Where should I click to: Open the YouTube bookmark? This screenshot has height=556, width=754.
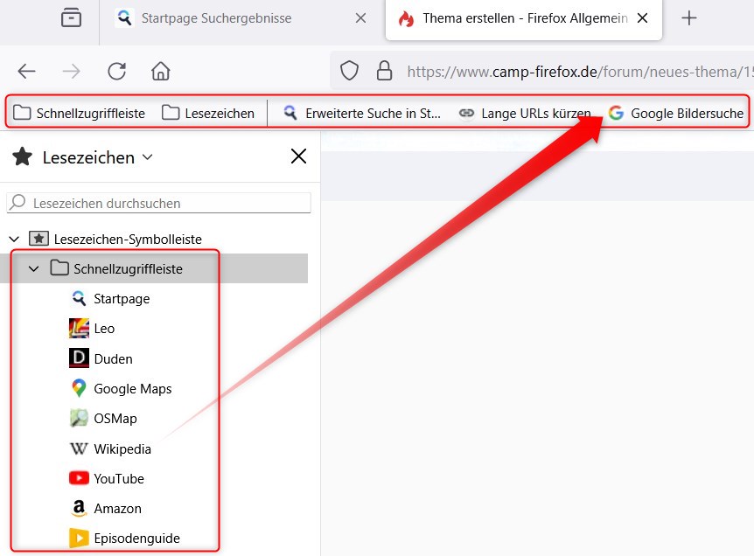(117, 478)
